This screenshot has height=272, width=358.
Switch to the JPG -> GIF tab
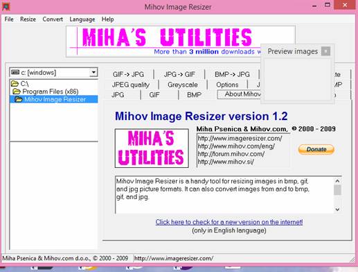tap(179, 74)
